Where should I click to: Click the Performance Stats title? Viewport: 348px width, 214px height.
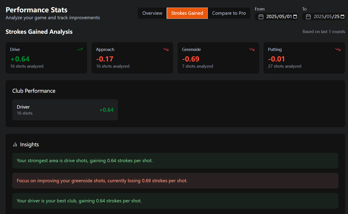pos(36,10)
